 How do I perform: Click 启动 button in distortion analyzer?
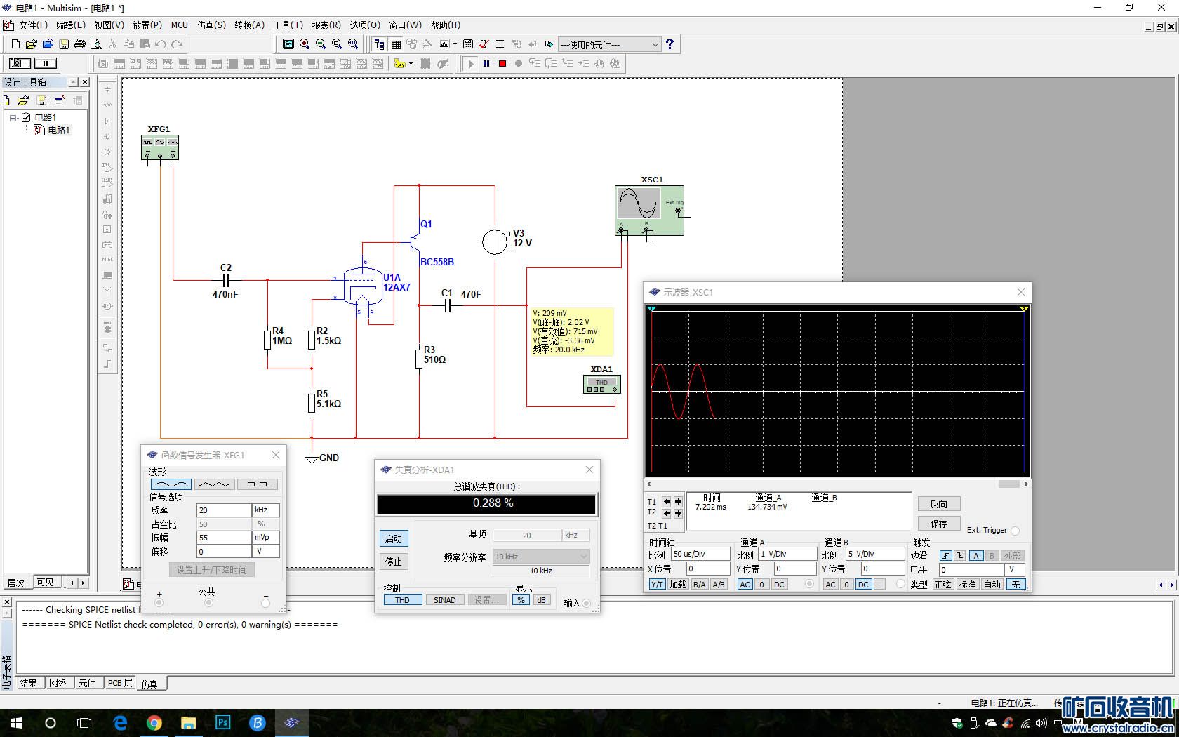394,538
